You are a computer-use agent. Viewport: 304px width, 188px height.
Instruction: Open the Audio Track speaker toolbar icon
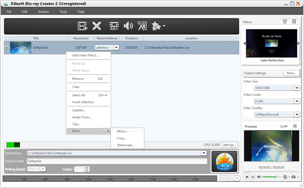(128, 26)
